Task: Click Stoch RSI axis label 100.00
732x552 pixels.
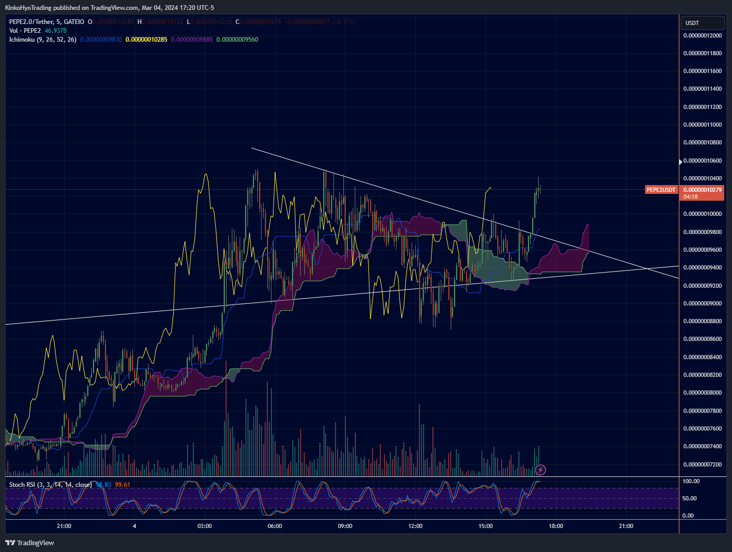Action: 691,481
